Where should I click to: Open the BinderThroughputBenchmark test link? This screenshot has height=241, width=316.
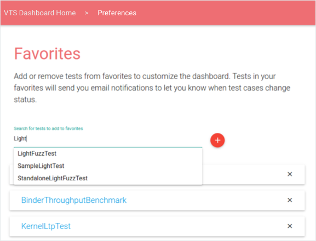pos(74,200)
